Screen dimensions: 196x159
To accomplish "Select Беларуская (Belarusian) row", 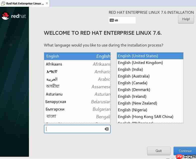I will (x=77, y=101).
